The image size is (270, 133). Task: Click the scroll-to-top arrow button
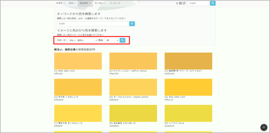tap(264, 127)
